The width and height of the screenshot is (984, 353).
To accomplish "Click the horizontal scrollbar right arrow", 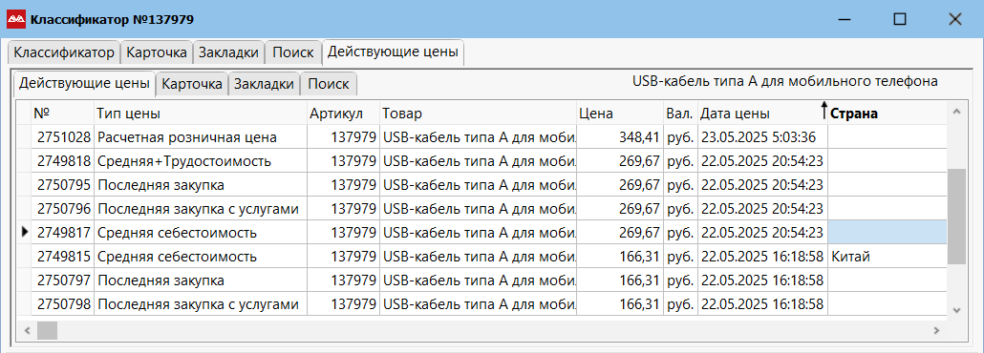I will point(935,330).
